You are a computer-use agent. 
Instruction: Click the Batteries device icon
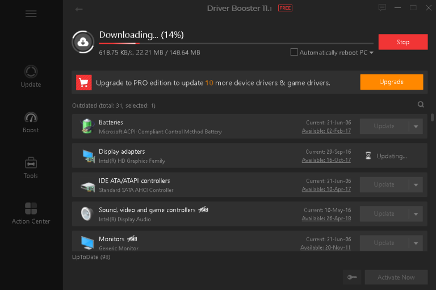point(87,126)
